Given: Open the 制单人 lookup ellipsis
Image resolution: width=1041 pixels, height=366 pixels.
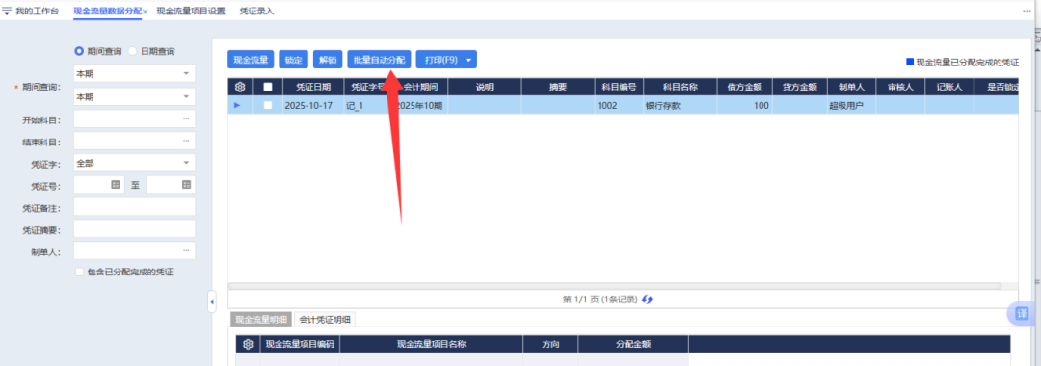Looking at the screenshot, I should (x=186, y=250).
